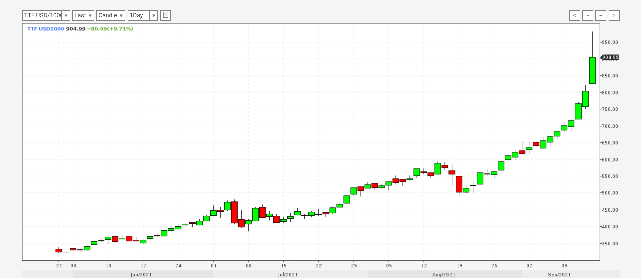Click the date label 26 on time axis
The width and height of the screenshot is (641, 278).
494,266
